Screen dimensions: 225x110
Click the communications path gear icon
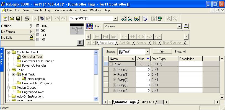pyautogui.click(x=90, y=26)
